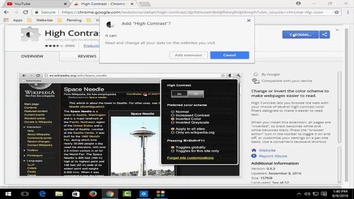Open the Chrome three-dot menu
This screenshot has width=354, height=199.
[x=348, y=12]
